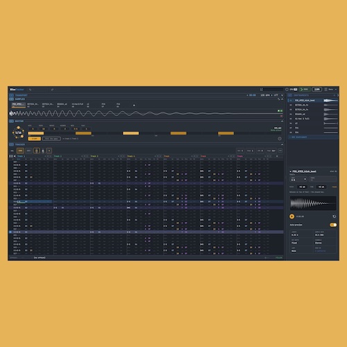Click the redo arrow icon in top bar
Image resolution: width=347 pixels, height=347 pixels.
click(x=52, y=90)
